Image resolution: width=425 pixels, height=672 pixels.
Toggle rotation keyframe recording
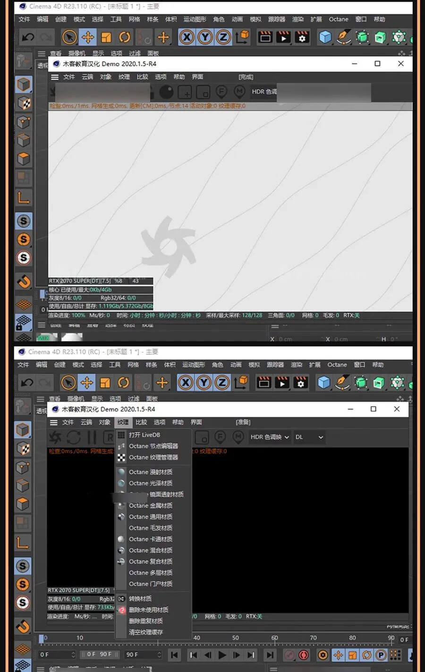click(x=366, y=655)
